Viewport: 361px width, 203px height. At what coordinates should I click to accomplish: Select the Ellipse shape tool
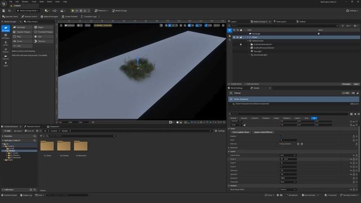click(43, 27)
